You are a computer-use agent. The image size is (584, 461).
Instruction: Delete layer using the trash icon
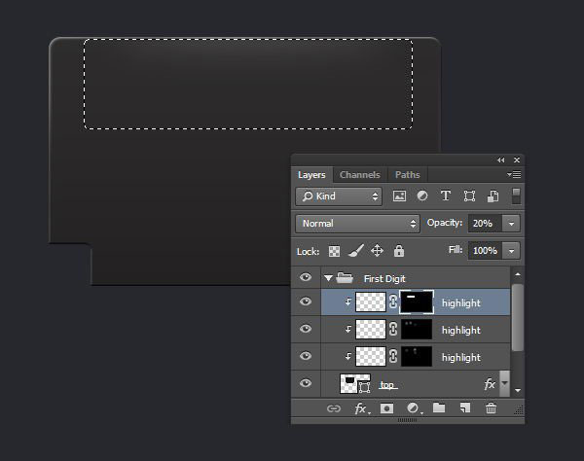(x=491, y=408)
